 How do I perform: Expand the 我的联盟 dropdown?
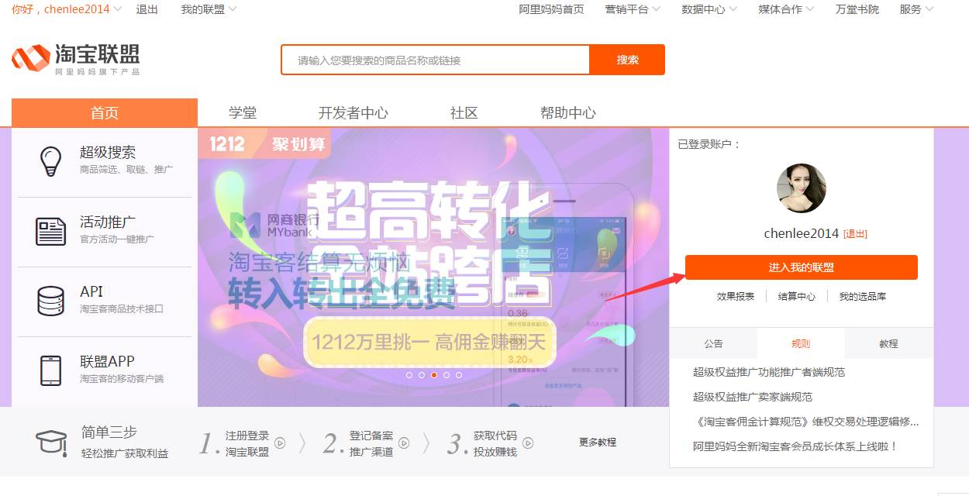[209, 9]
